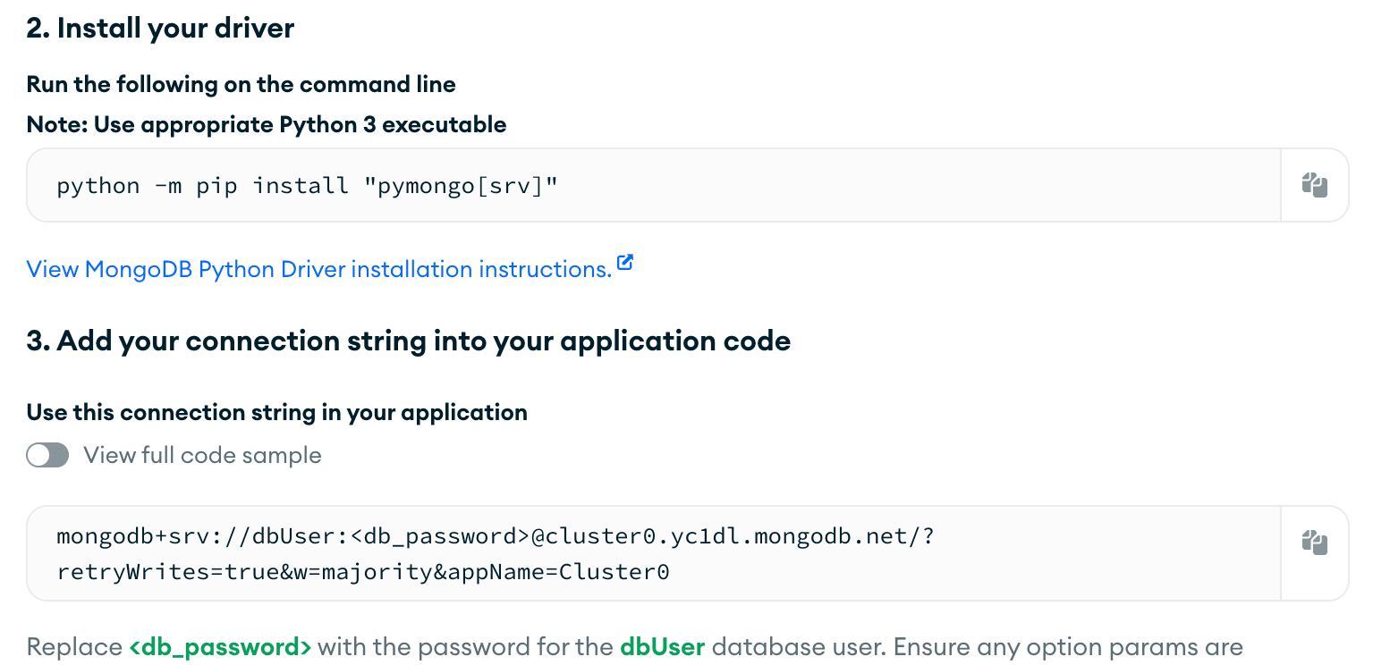
Task: Click the word "Replace" in the bottom paragraph
Action: [73, 646]
